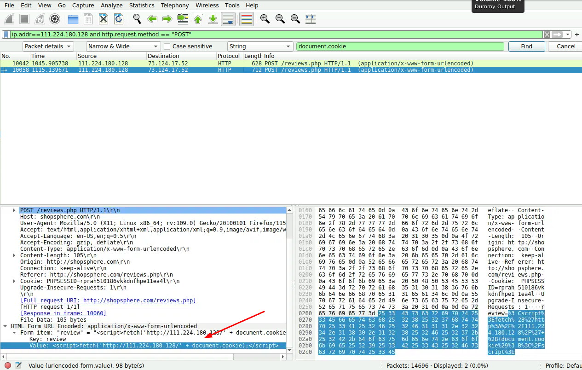Open the Telephony menu
Viewport: 582px width, 370px height.
click(175, 6)
